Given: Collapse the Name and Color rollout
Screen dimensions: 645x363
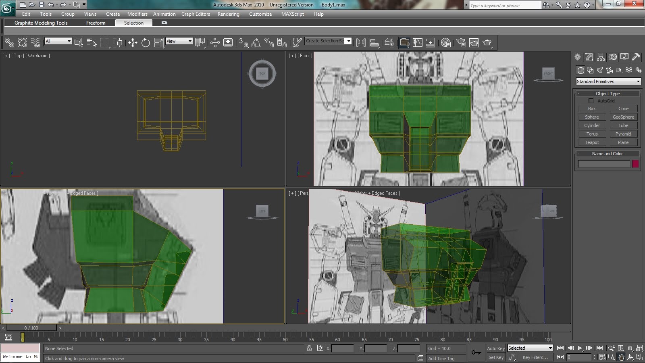Looking at the screenshot, I should 608,154.
